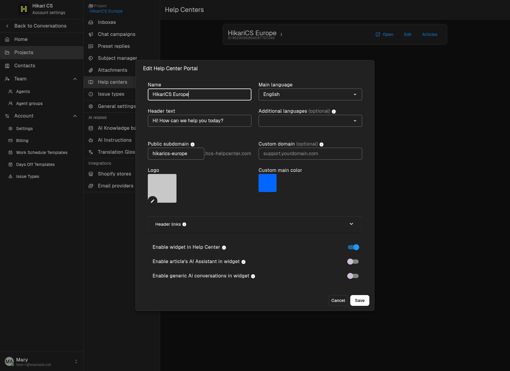510x371 pixels.
Task: Click the Save button
Action: pyautogui.click(x=360, y=300)
